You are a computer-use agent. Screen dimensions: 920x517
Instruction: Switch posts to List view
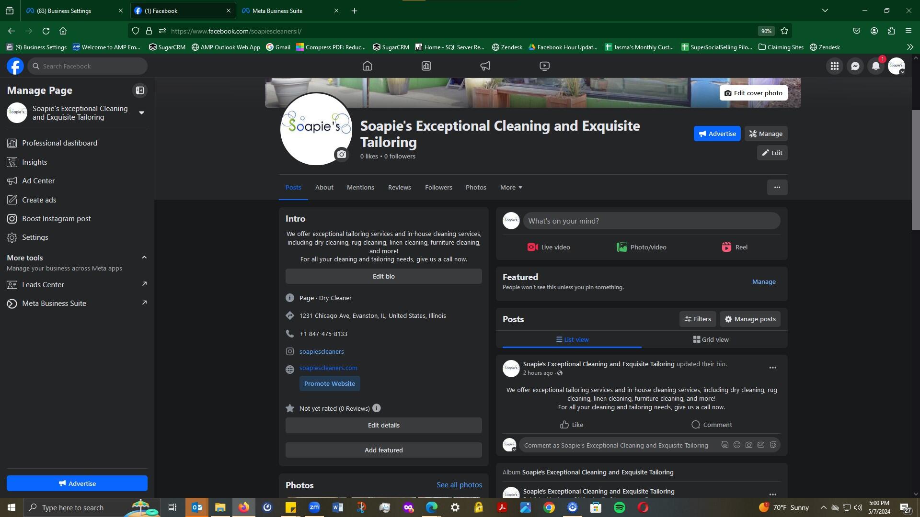(572, 339)
